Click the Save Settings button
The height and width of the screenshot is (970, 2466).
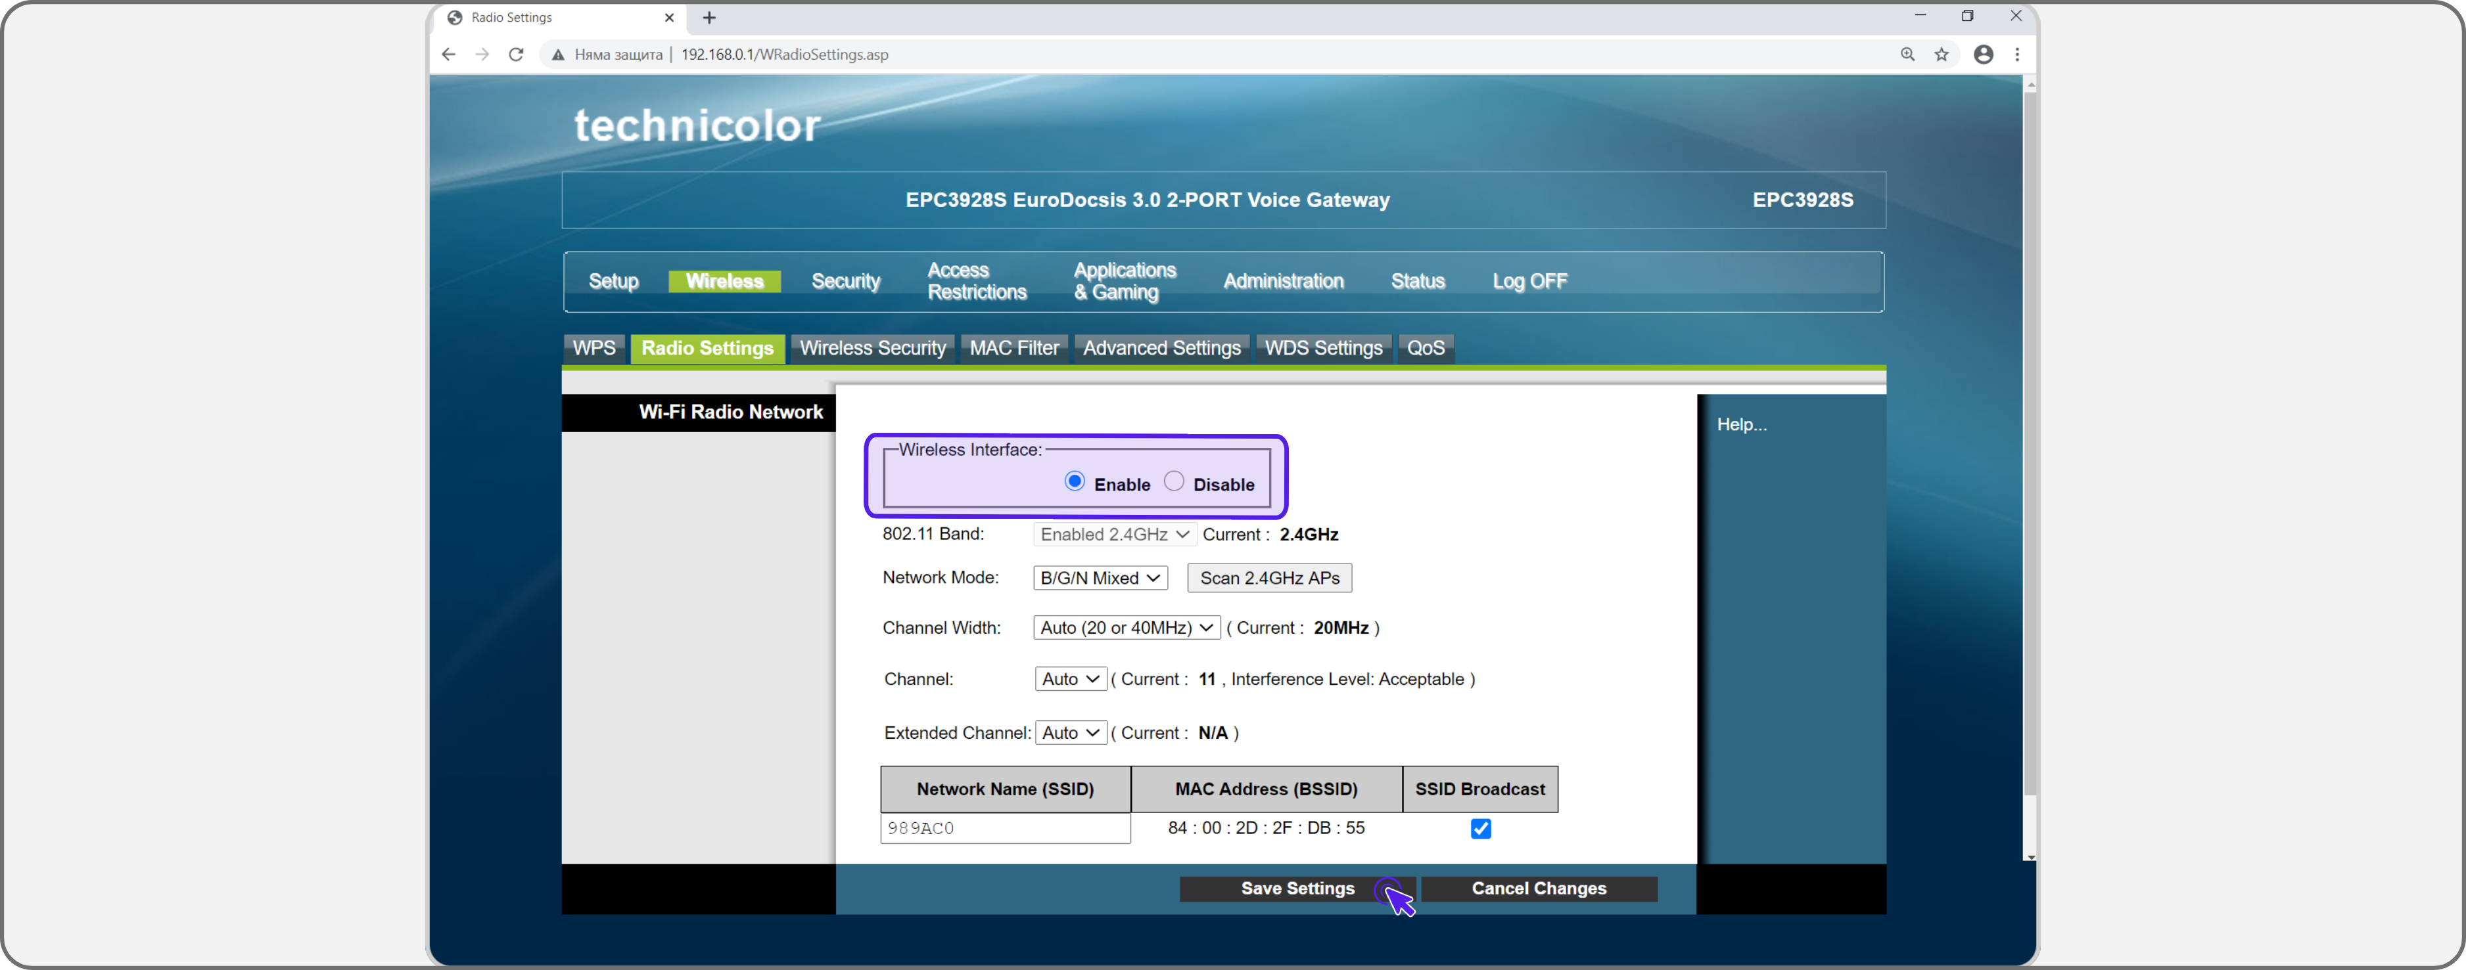pos(1297,889)
